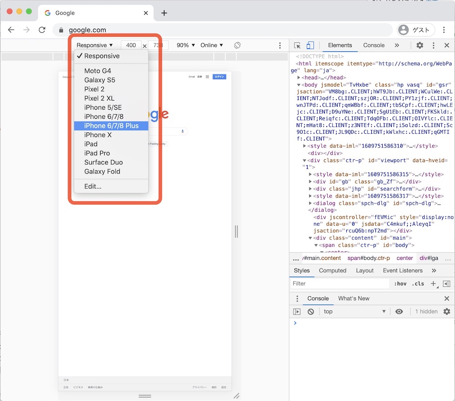Select Responsive in device list
The height and width of the screenshot is (401, 455).
pos(111,56)
